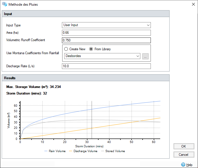Confirm with the OK button
Screen dimensions: 198x168
[184, 146]
